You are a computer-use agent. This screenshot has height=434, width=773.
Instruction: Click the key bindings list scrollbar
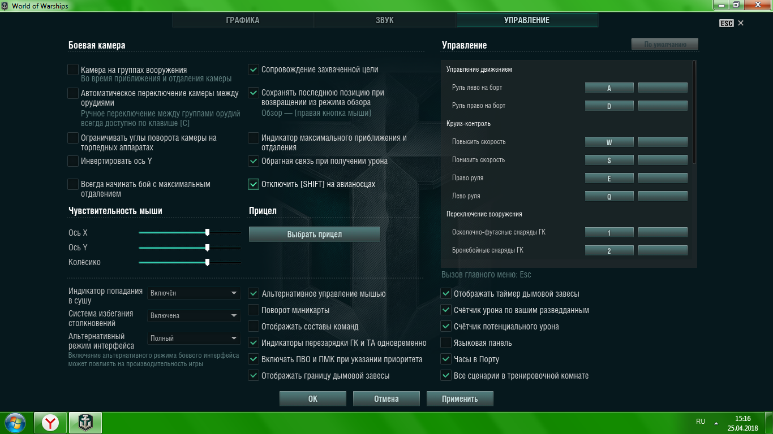pos(694,113)
